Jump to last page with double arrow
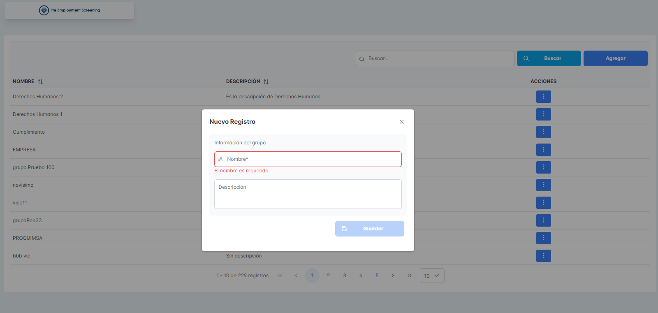This screenshot has width=658, height=313. click(410, 276)
